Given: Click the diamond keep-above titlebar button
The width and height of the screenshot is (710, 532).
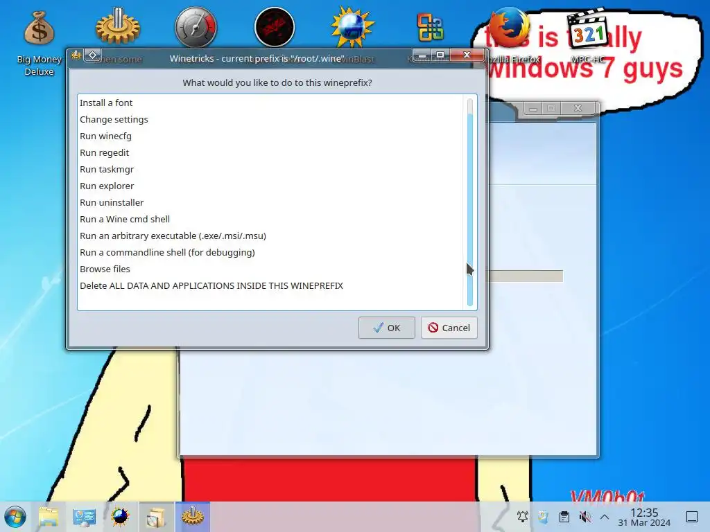Looking at the screenshot, I should point(92,55).
